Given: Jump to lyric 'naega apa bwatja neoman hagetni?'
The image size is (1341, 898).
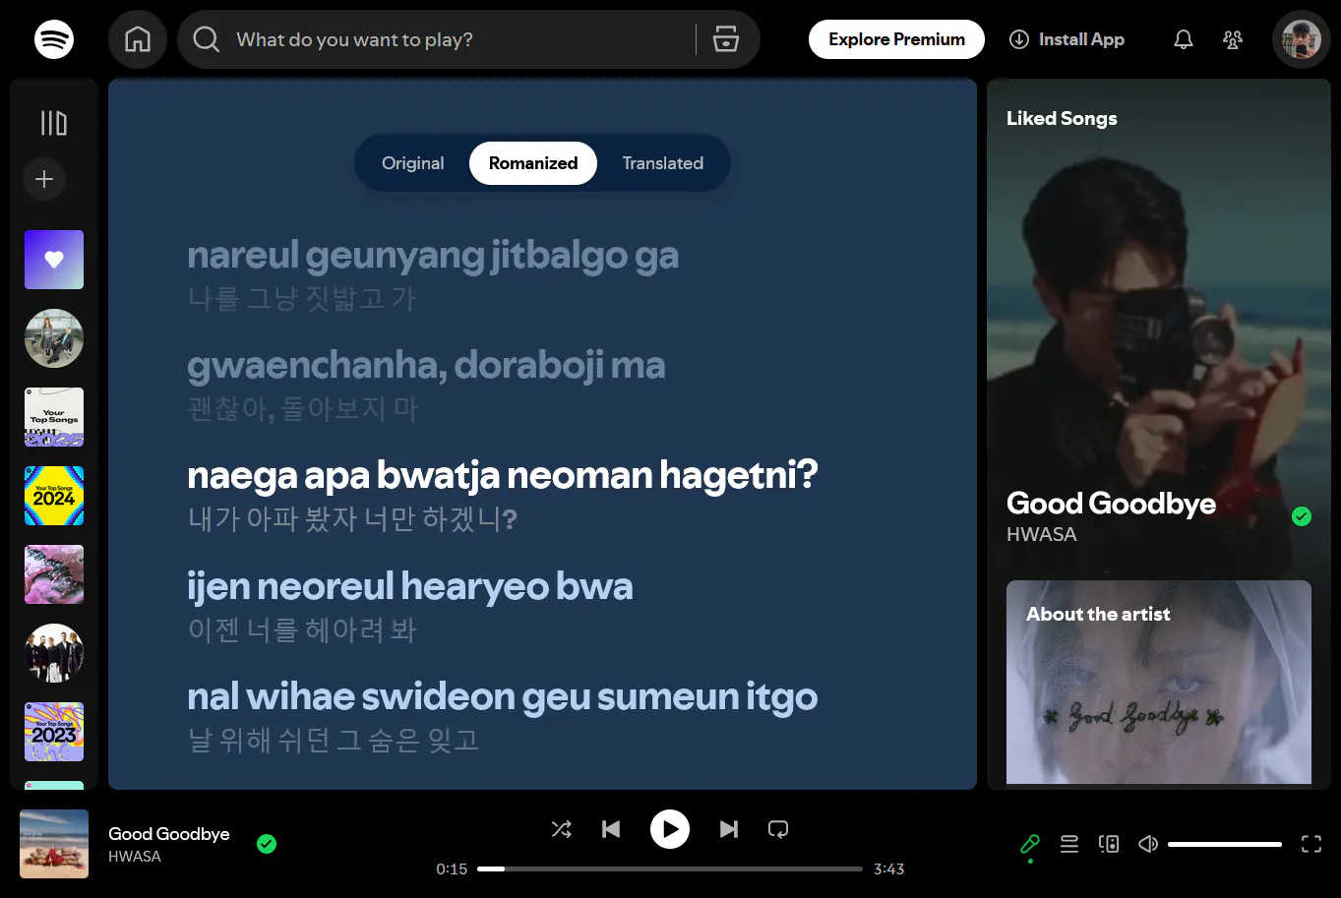Looking at the screenshot, I should tap(503, 476).
